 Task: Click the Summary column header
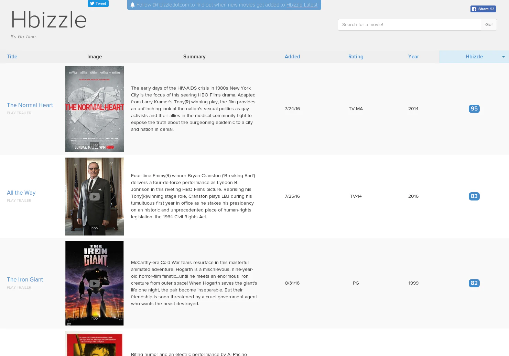194,57
